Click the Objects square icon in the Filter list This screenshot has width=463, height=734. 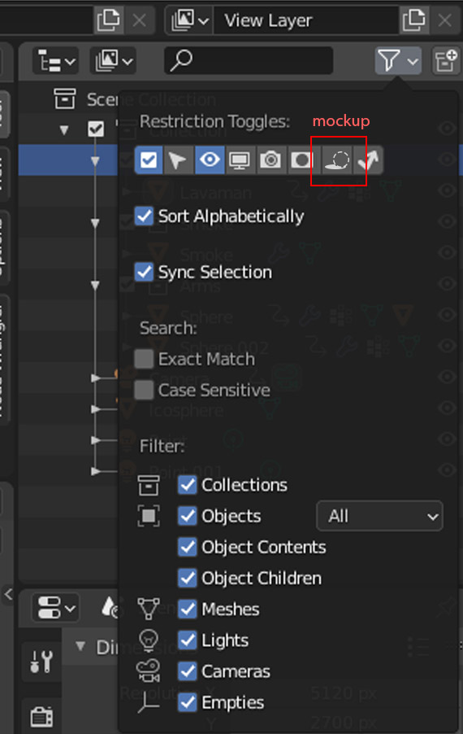coord(149,516)
